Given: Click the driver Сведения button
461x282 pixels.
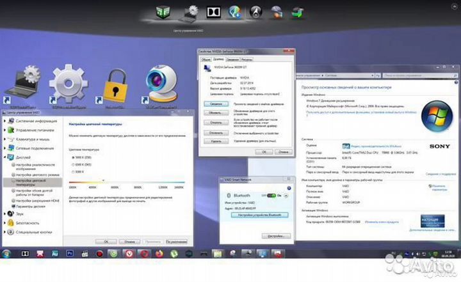Looking at the screenshot, I should tap(216, 104).
